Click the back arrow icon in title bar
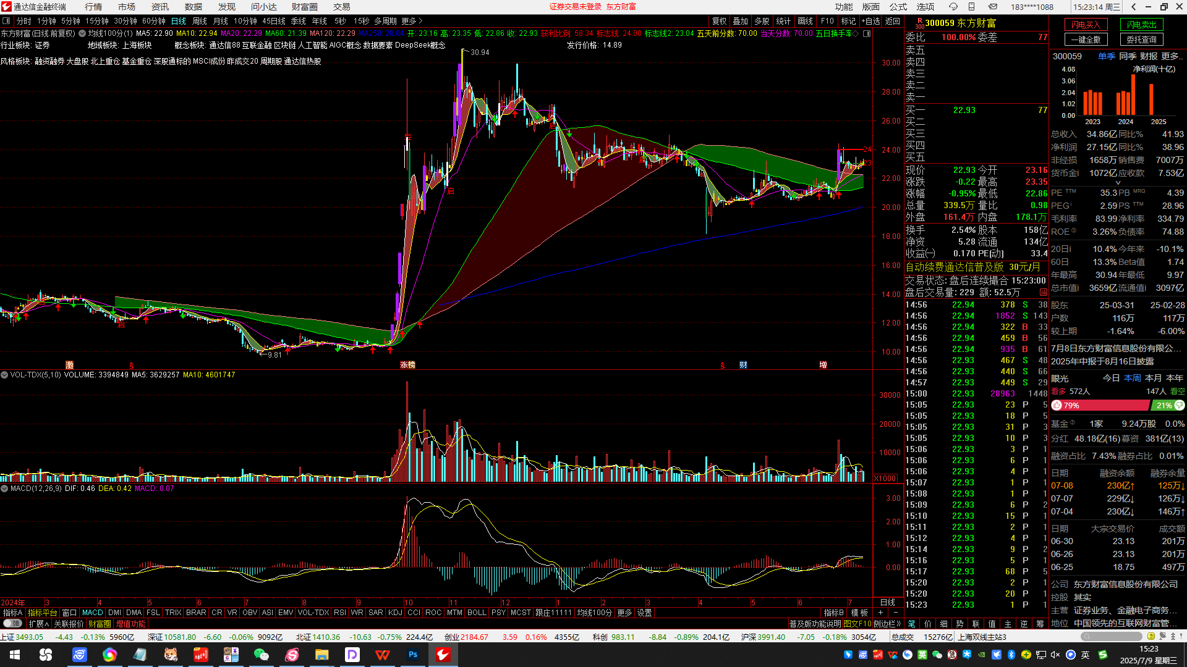The image size is (1187, 667). click(x=1133, y=7)
